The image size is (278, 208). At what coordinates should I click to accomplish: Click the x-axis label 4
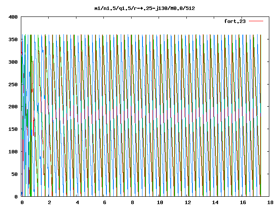point(77,202)
